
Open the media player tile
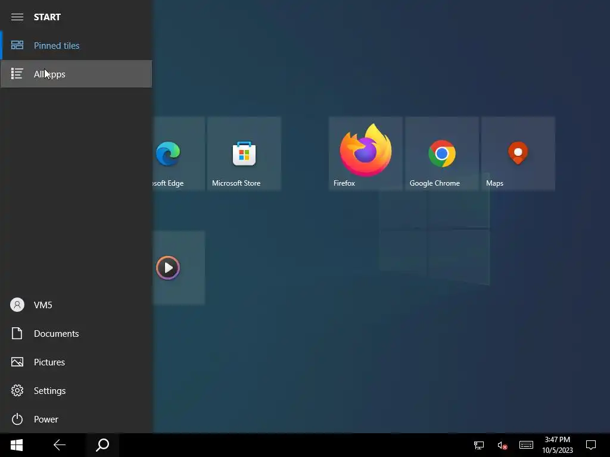(x=179, y=268)
